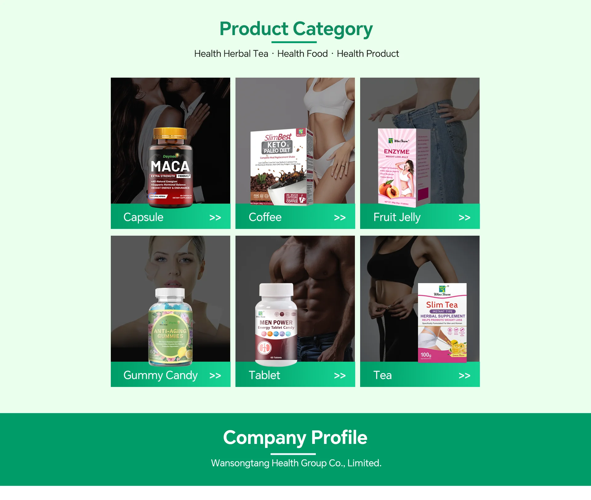Click the arrows icon on Gummy Candy banner

pos(215,376)
